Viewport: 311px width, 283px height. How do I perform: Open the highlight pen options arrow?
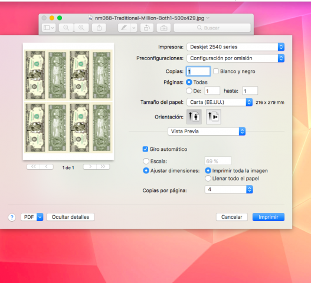tap(134, 28)
